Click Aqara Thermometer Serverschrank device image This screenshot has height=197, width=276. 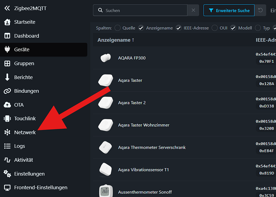pyautogui.click(x=106, y=147)
